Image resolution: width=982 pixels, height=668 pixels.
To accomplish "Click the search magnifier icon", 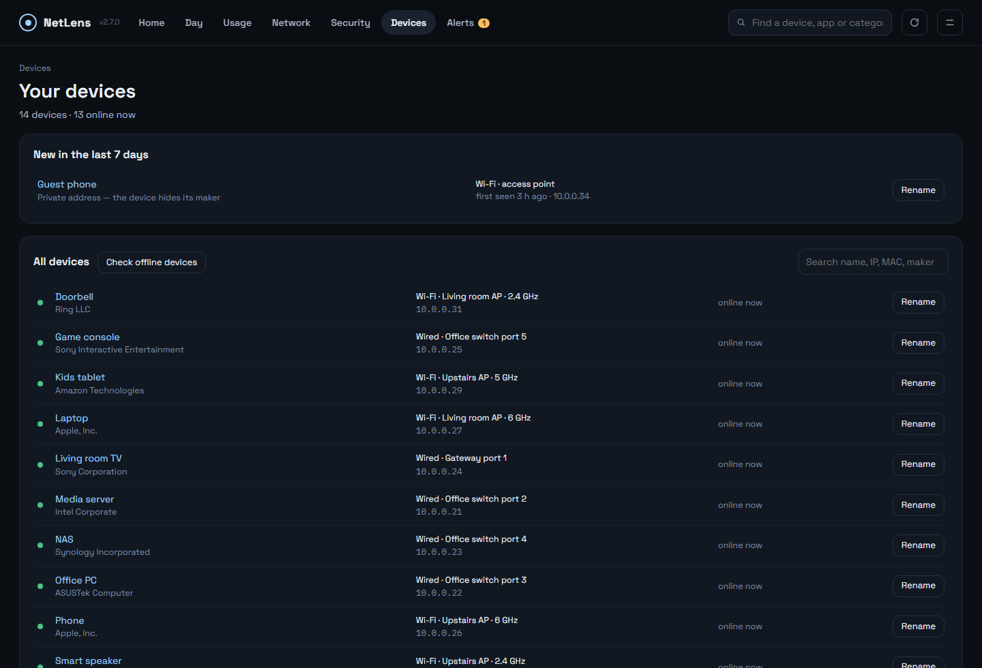I will (741, 22).
